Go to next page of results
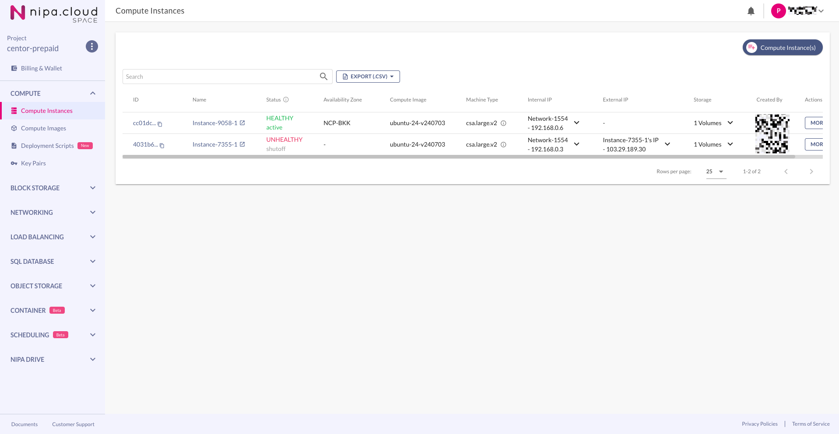The height and width of the screenshot is (434, 839). click(x=811, y=171)
